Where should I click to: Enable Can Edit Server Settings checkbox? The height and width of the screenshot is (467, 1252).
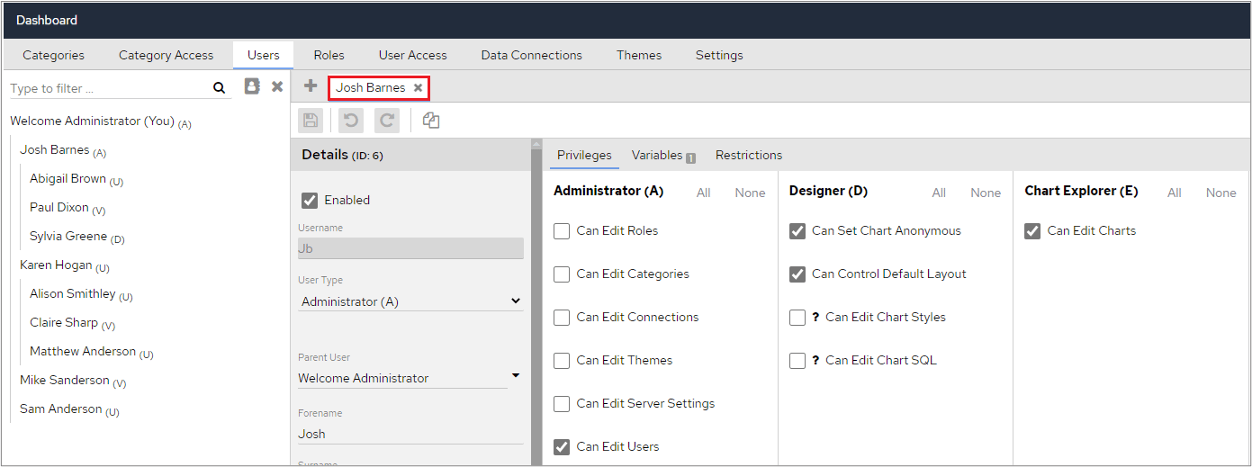pyautogui.click(x=562, y=404)
